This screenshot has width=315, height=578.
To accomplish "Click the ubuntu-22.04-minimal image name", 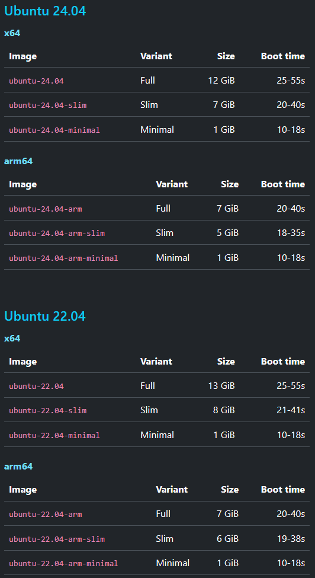I will [x=54, y=435].
